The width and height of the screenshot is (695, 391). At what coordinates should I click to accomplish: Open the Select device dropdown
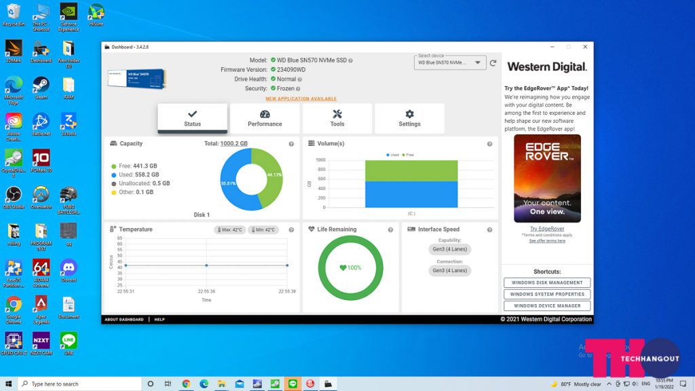450,62
